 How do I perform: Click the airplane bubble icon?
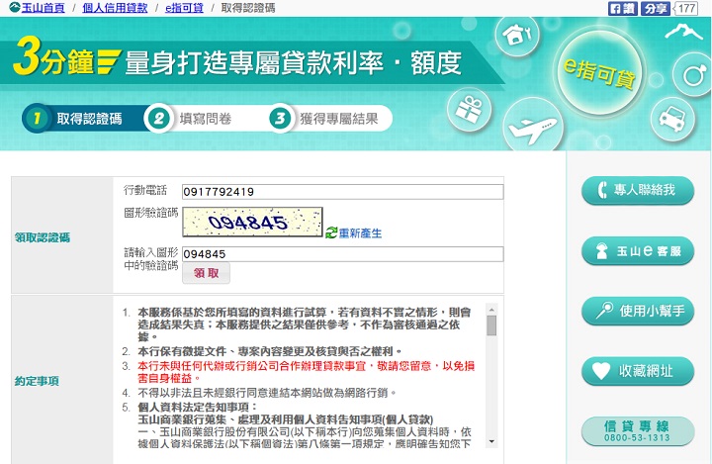coord(533,127)
